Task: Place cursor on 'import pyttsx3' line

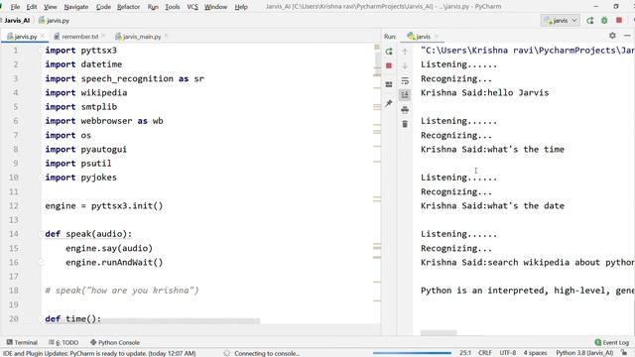Action: tap(81, 51)
